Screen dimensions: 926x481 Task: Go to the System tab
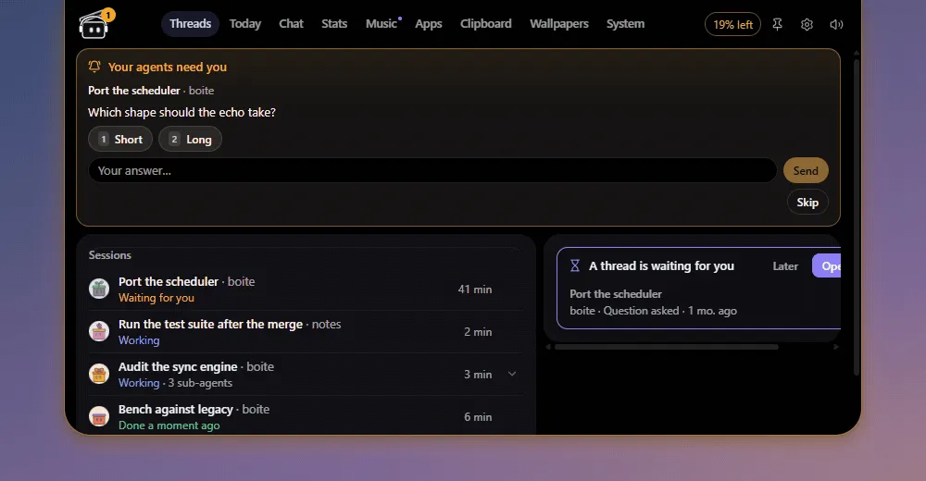[x=625, y=24]
